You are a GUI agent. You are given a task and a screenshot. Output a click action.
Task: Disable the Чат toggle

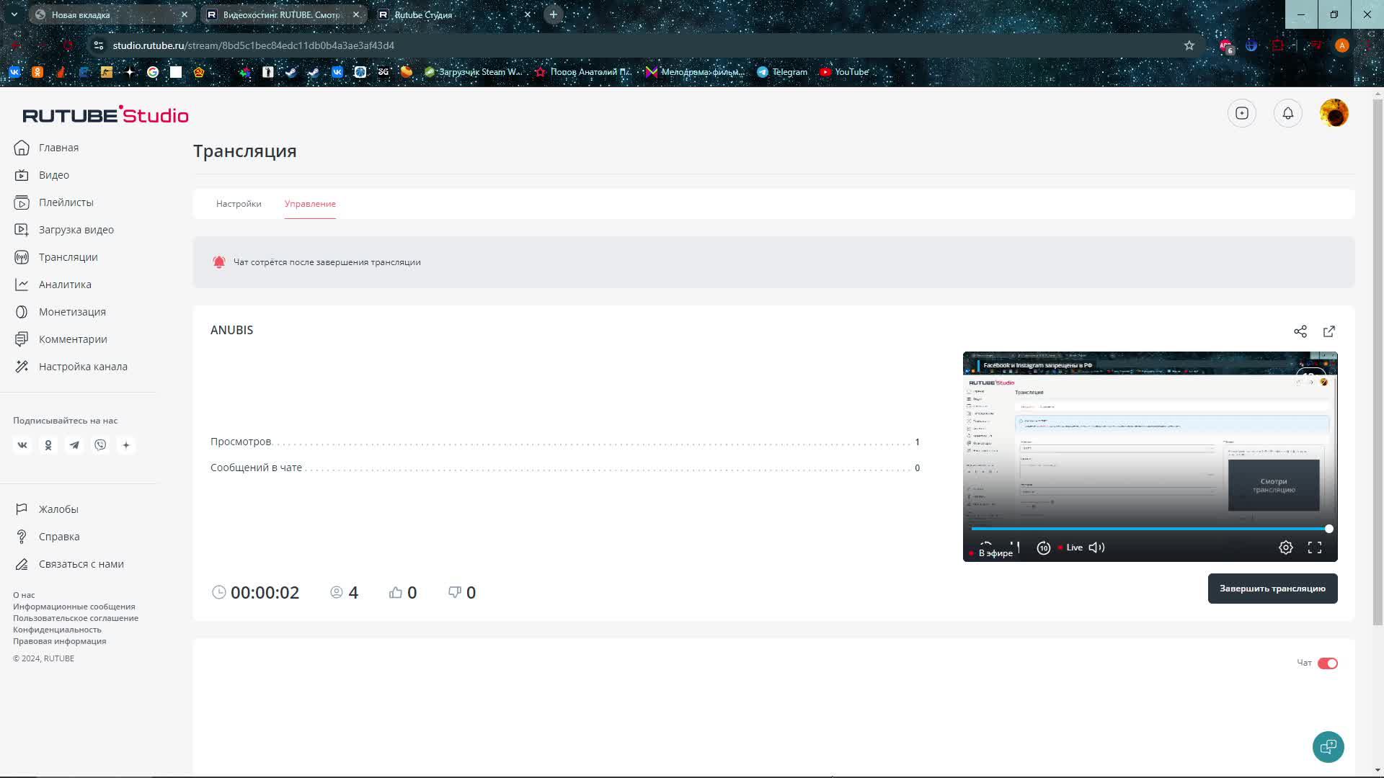click(1327, 663)
